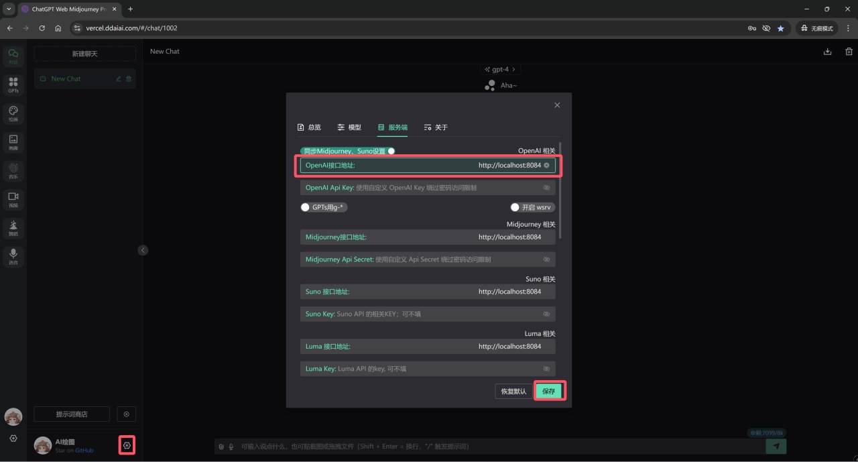The image size is (858, 462).
Task: Click the trash icon at top right
Action: 849,52
